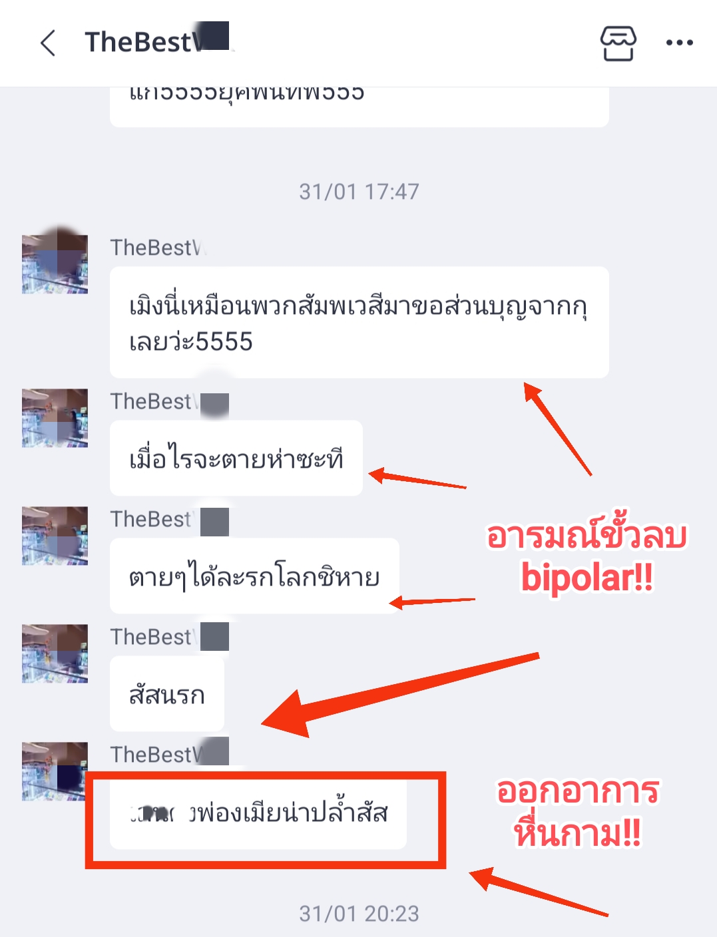
Task: Open avatar beside ตายๆได้ละรกโลกชิหาย message
Action: (55, 536)
